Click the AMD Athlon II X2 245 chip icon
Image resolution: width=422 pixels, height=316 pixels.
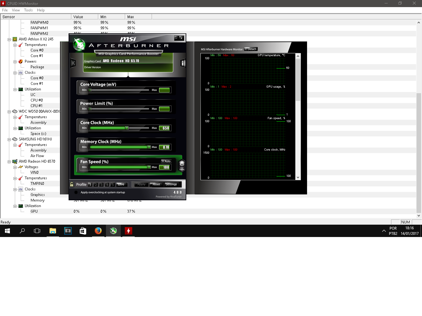pos(15,39)
